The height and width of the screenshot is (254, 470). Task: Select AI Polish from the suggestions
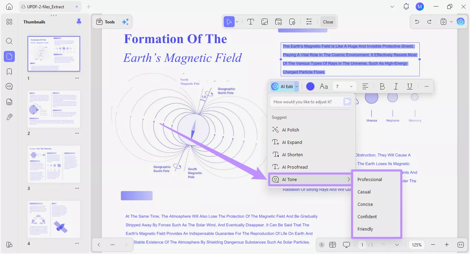[311, 130]
